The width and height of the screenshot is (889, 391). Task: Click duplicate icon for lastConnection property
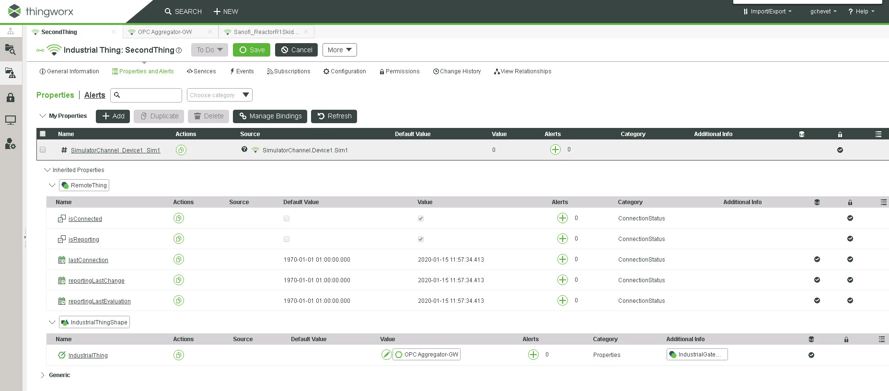click(179, 260)
